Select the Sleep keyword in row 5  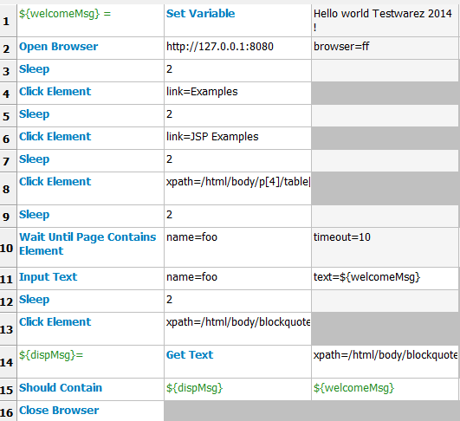(90, 116)
